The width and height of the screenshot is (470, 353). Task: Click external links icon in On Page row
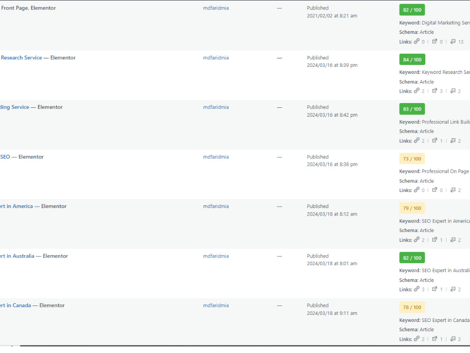(435, 190)
